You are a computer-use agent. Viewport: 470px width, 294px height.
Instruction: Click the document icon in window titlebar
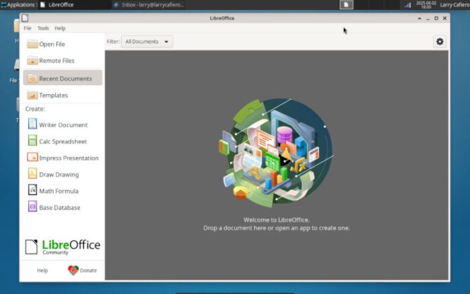click(26, 18)
